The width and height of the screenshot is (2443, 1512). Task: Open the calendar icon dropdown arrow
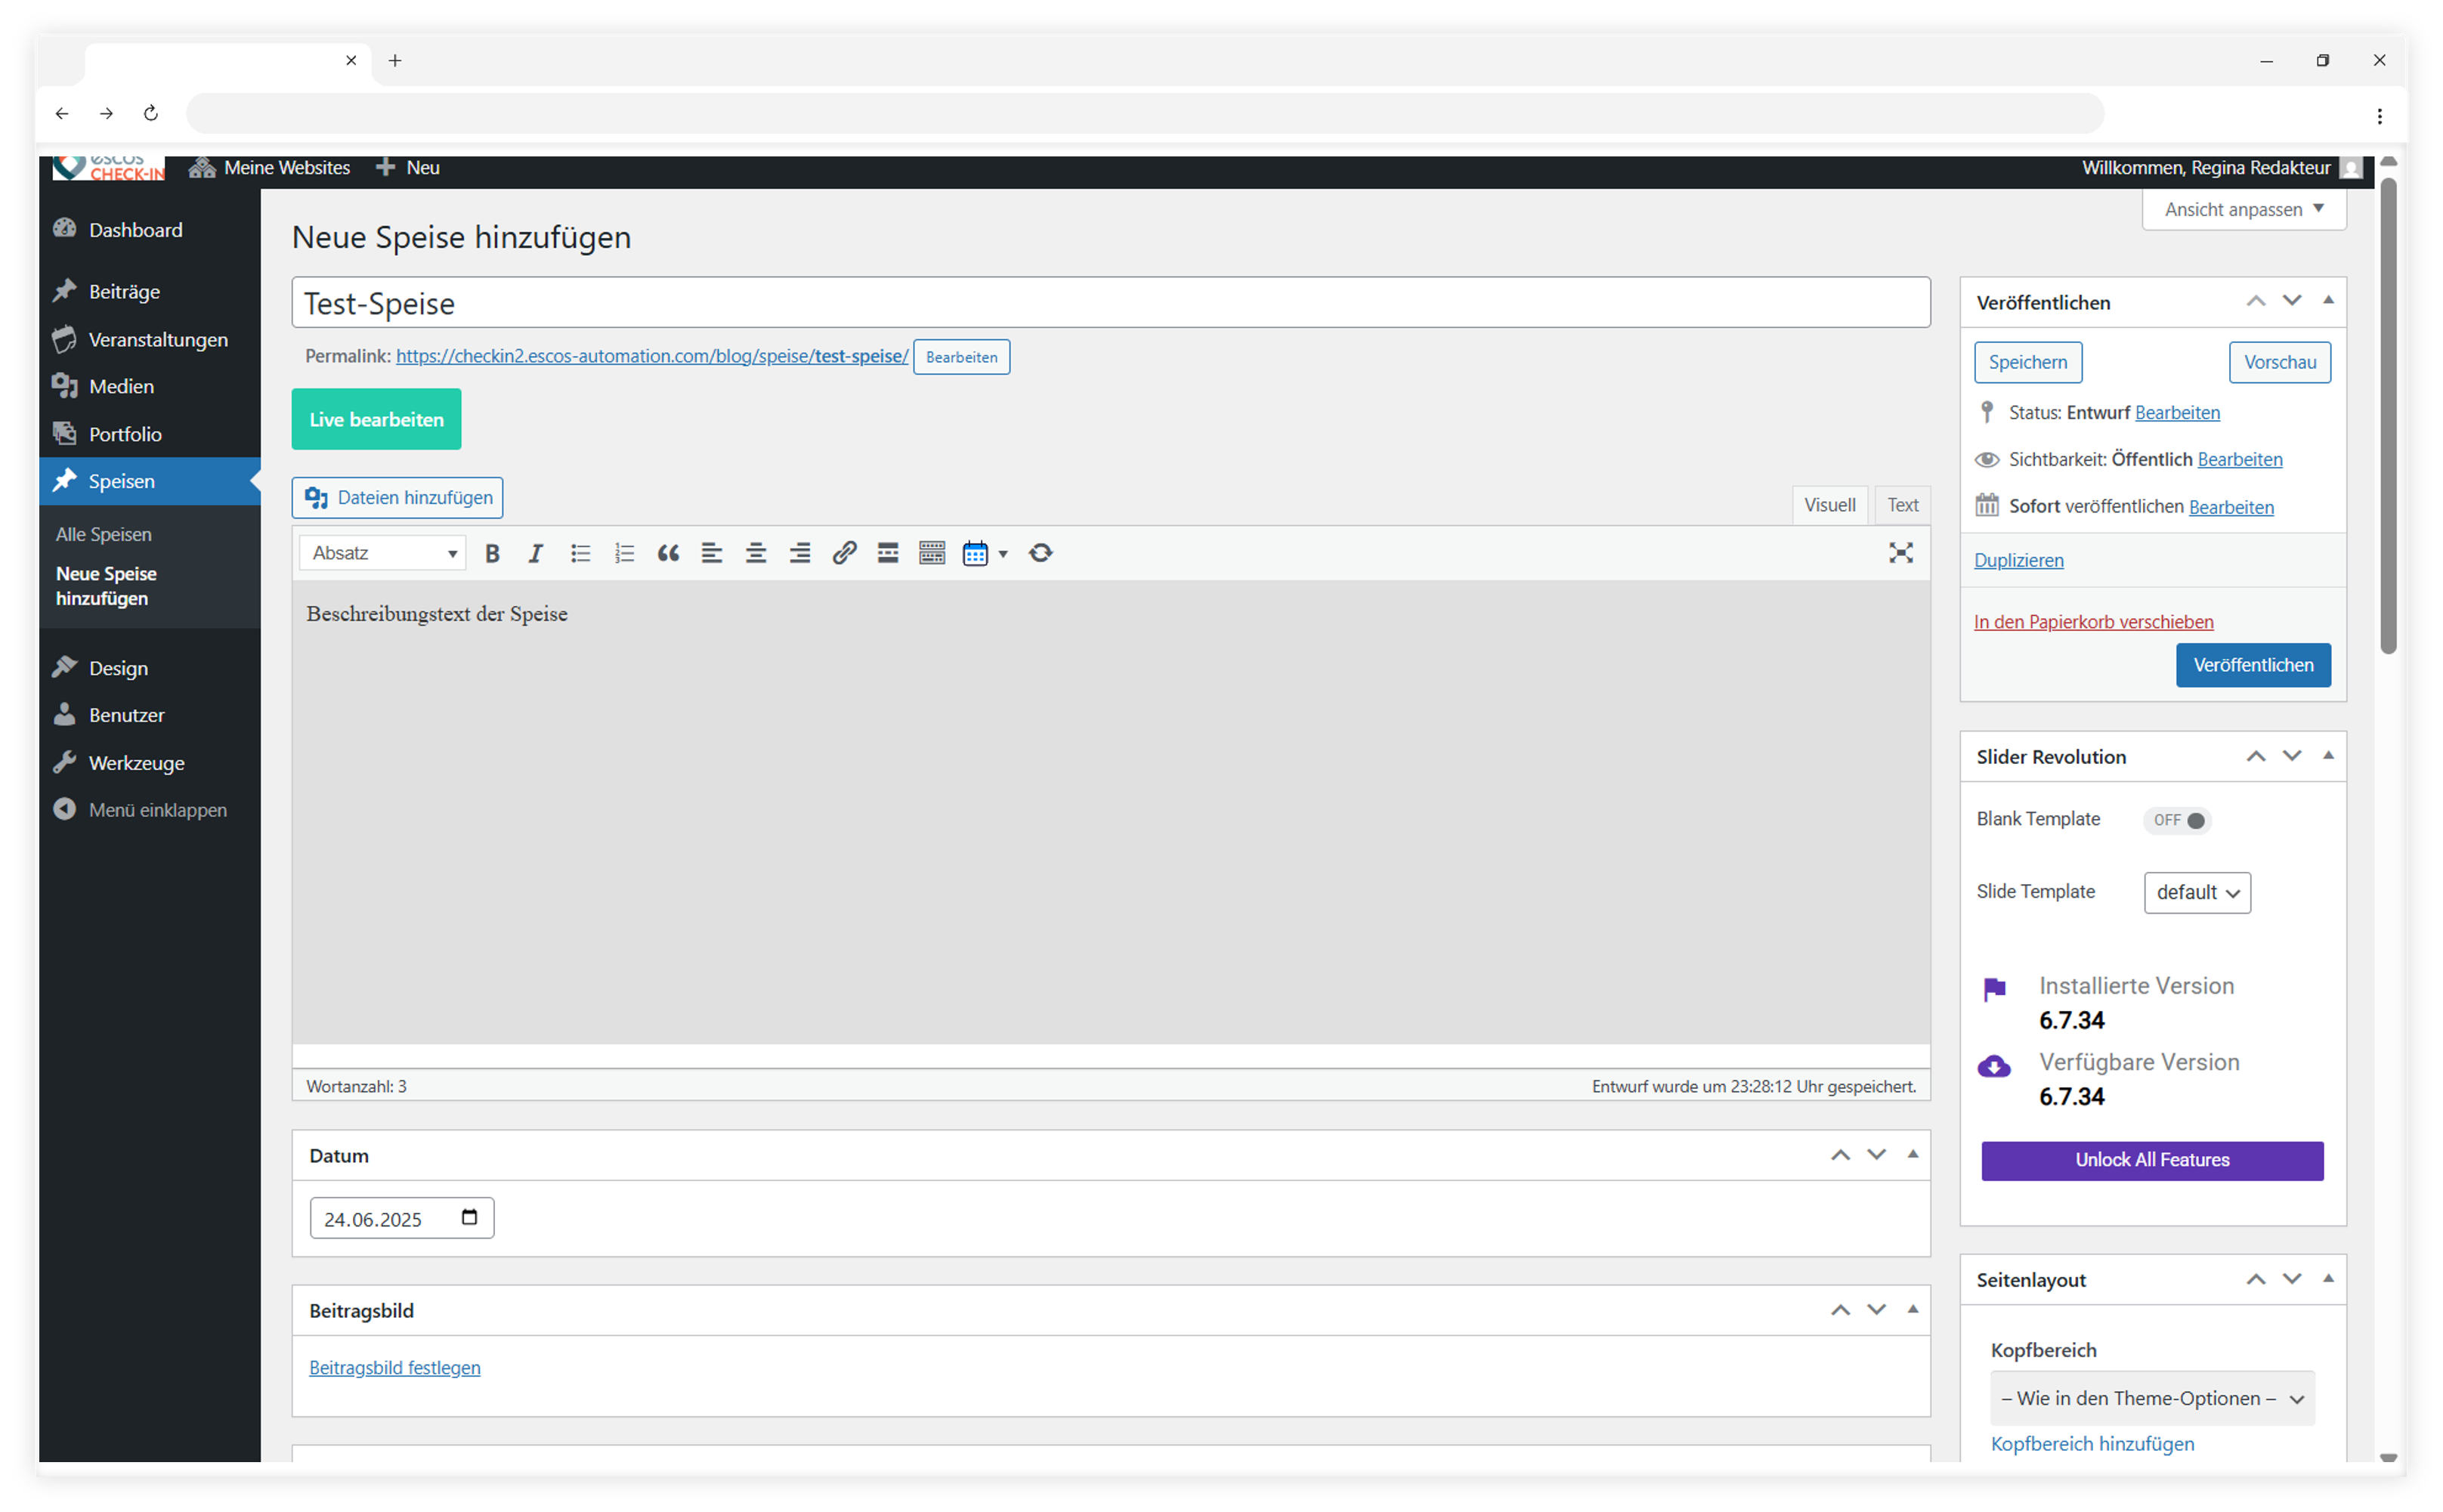[x=1003, y=553]
